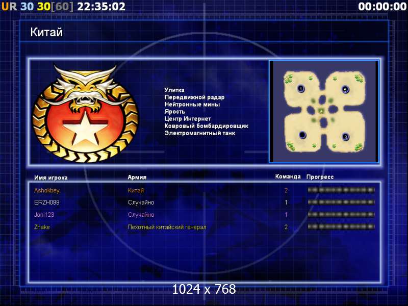
Task: Click the China dragon star faction emblem
Action: click(x=85, y=113)
